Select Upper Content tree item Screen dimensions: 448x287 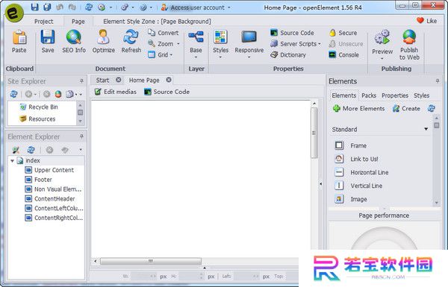pos(49,170)
